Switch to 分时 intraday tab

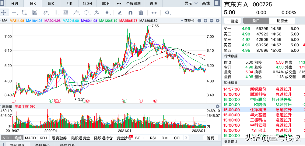(15, 4)
